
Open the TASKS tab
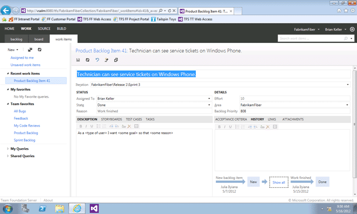point(150,119)
